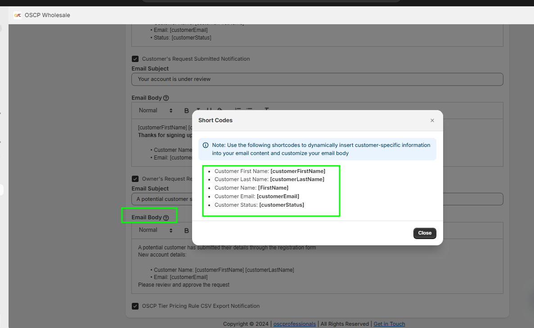Screen dimensions: 534x328
Task: Click the OSCP Wholesale app logo icon
Action: (18, 15)
